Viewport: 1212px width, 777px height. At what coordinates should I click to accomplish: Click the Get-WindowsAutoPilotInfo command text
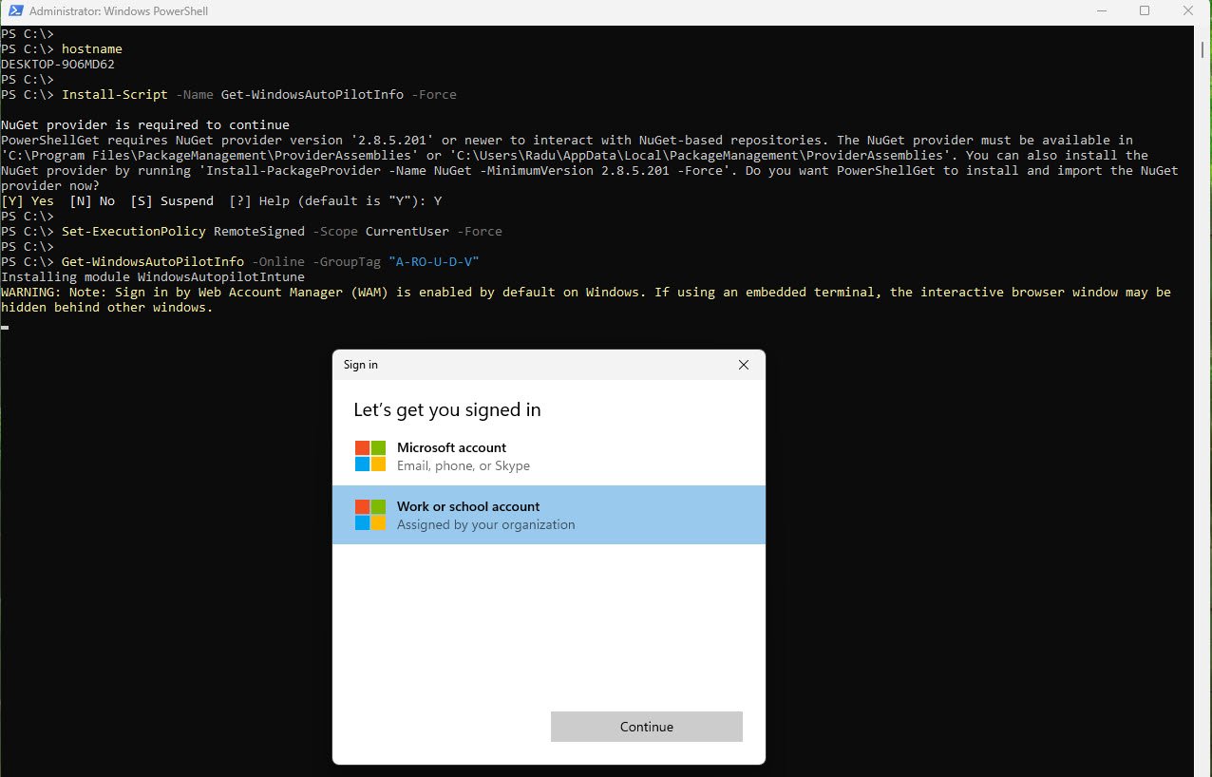[x=152, y=261]
